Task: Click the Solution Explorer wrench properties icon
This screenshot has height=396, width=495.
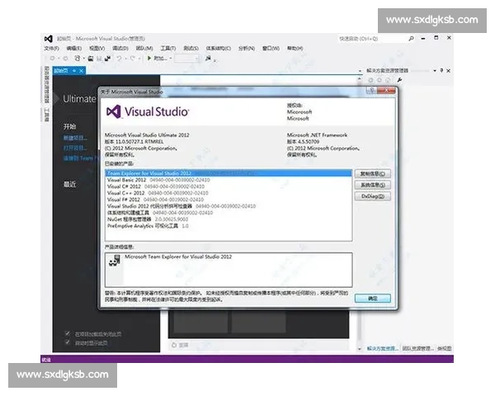Action: (399, 80)
